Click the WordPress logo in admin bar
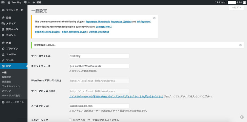This screenshot has height=122, width=247. point(3,2)
